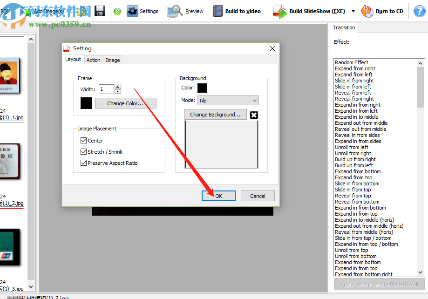Click the frame Width input field
428x299 pixels.
106,89
